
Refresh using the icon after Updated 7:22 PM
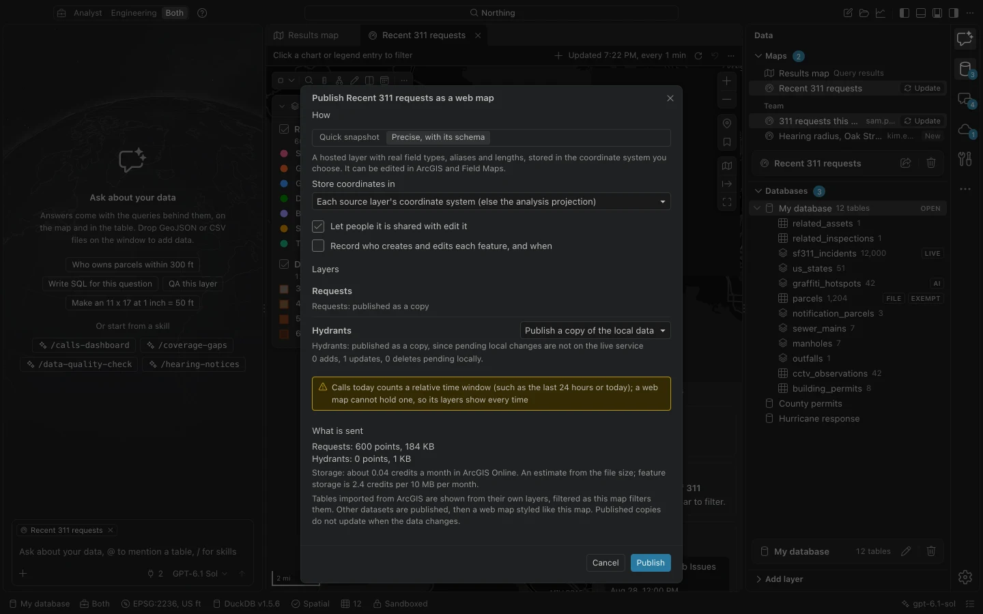698,56
